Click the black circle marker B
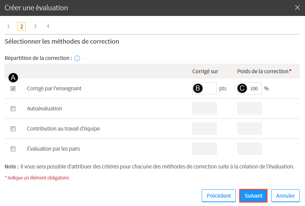Screen dimensions: 305x206 click(198, 88)
